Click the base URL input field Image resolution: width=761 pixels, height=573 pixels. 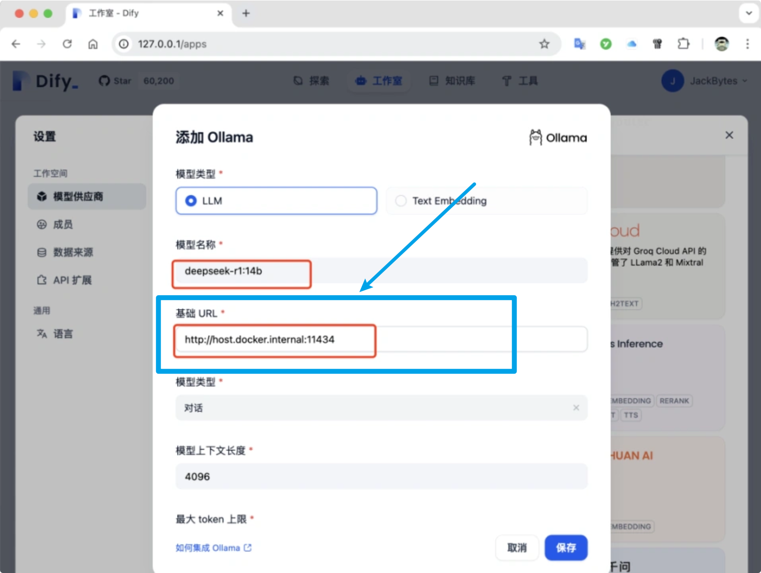tap(381, 339)
